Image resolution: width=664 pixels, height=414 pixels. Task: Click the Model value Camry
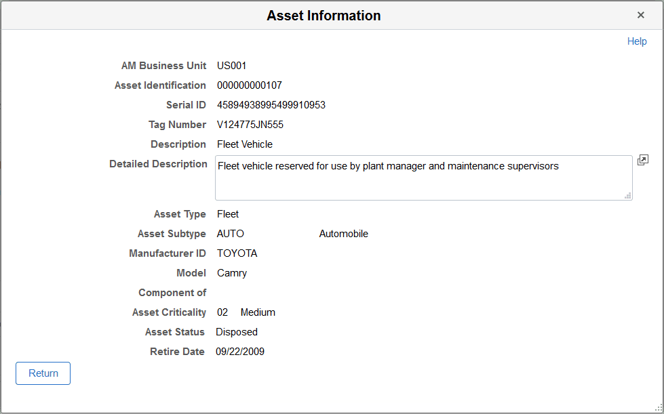[x=231, y=272]
